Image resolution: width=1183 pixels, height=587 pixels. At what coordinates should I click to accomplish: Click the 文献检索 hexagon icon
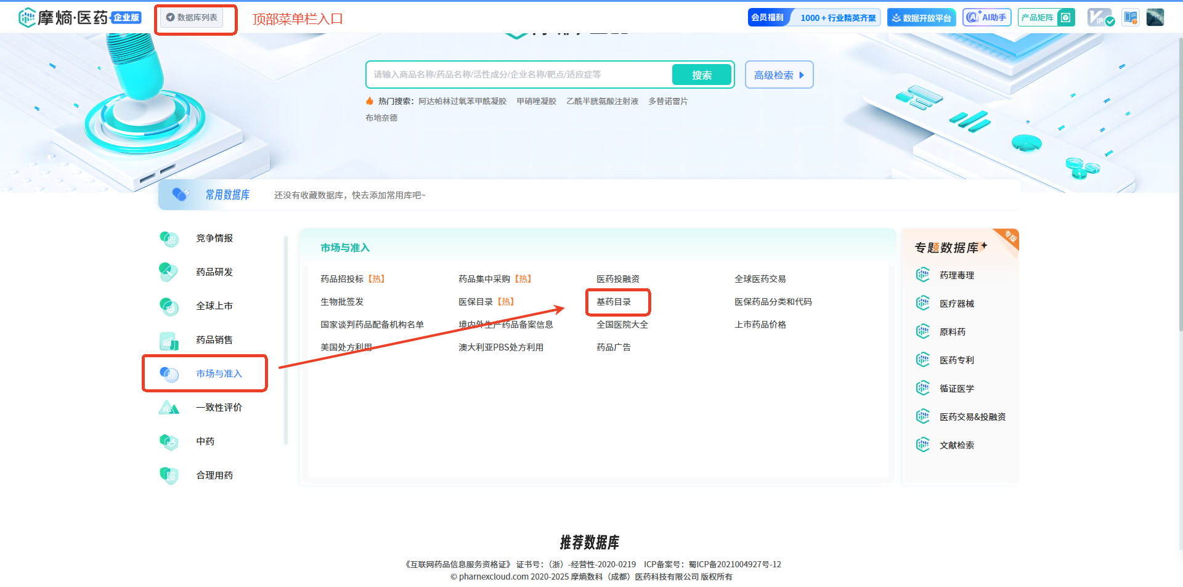[923, 445]
